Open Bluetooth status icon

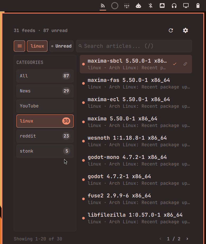[150, 6]
